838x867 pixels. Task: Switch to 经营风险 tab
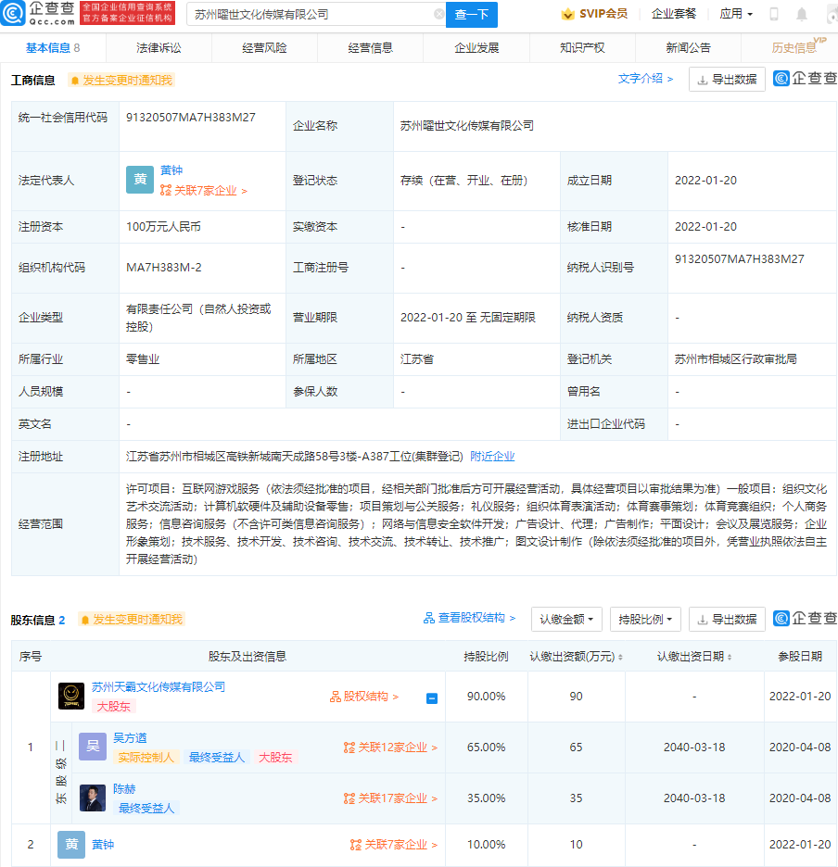click(x=264, y=48)
